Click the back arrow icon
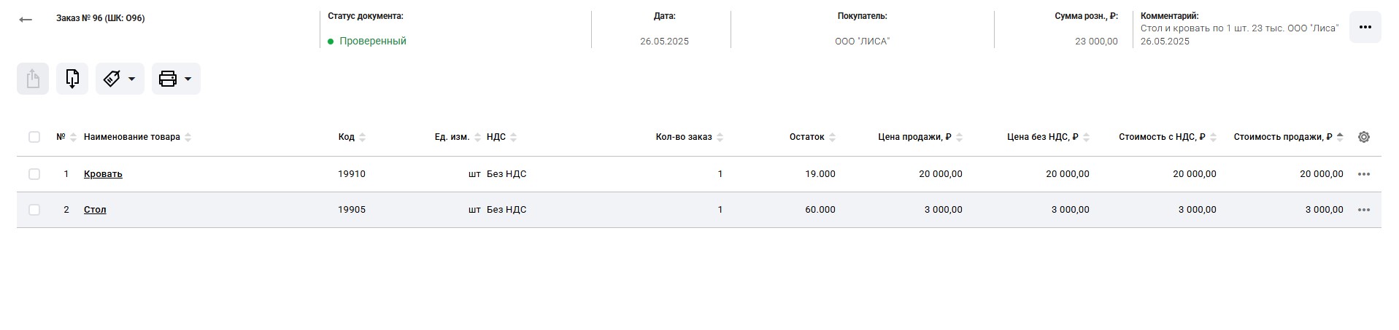The height and width of the screenshot is (330, 1399). (x=26, y=20)
